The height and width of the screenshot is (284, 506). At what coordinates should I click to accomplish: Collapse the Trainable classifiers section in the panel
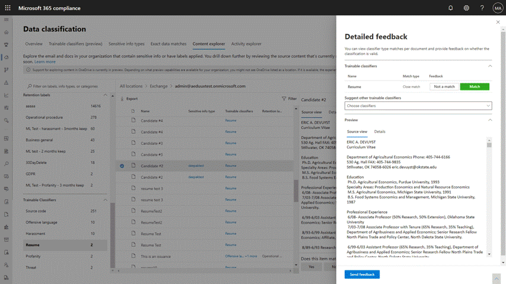pos(490,66)
